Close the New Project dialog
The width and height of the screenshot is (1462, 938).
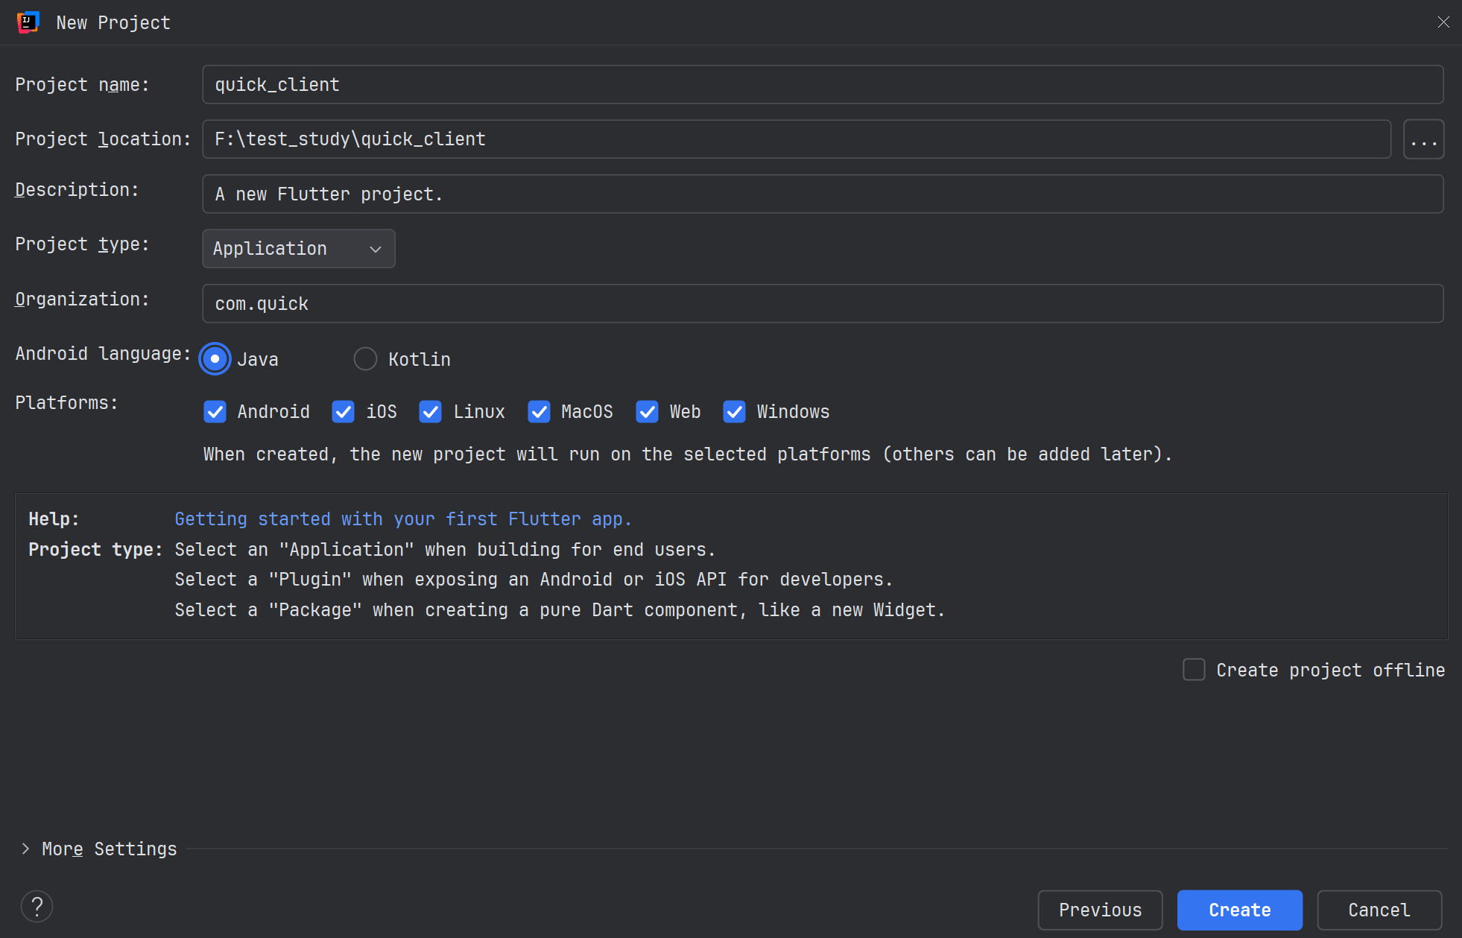pos(1443,22)
